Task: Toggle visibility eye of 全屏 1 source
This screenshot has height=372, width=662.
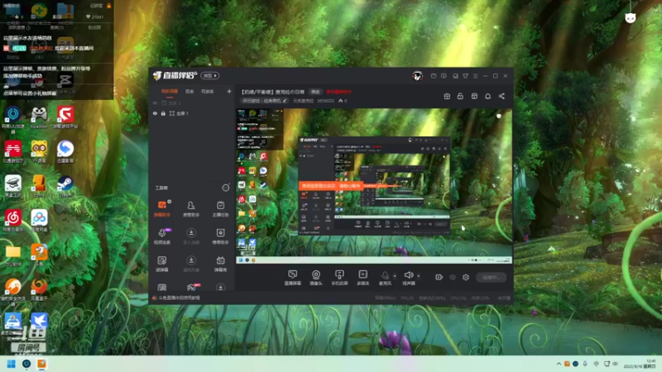Action: pyautogui.click(x=155, y=113)
